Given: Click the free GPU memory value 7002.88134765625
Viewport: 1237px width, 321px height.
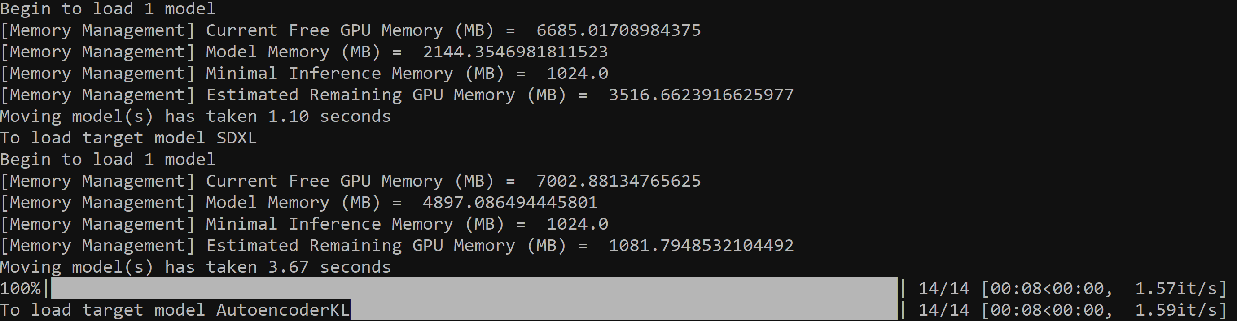Looking at the screenshot, I should [618, 181].
